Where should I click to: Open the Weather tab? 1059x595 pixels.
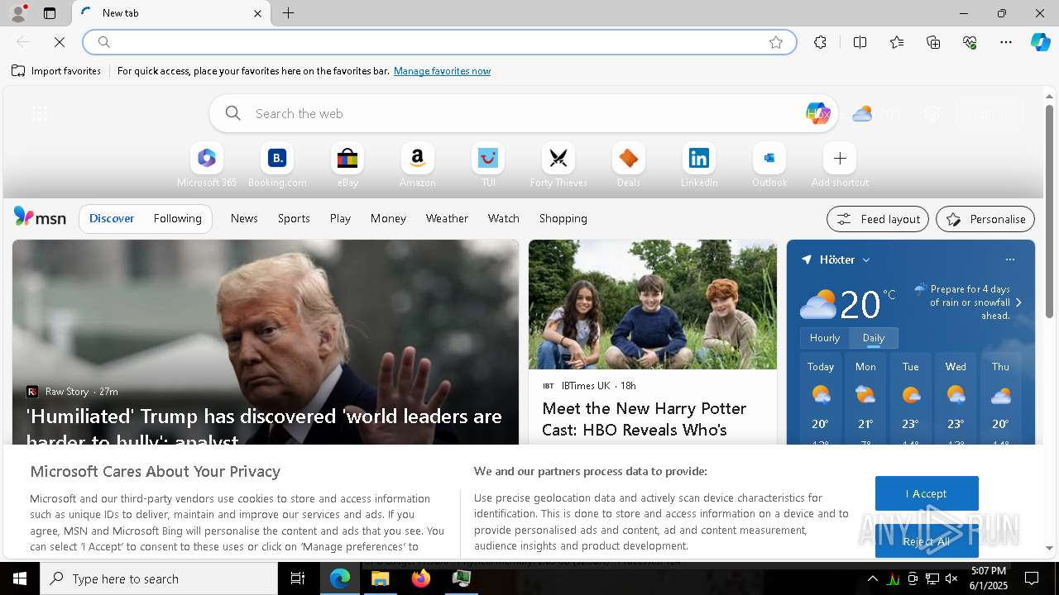click(x=447, y=218)
